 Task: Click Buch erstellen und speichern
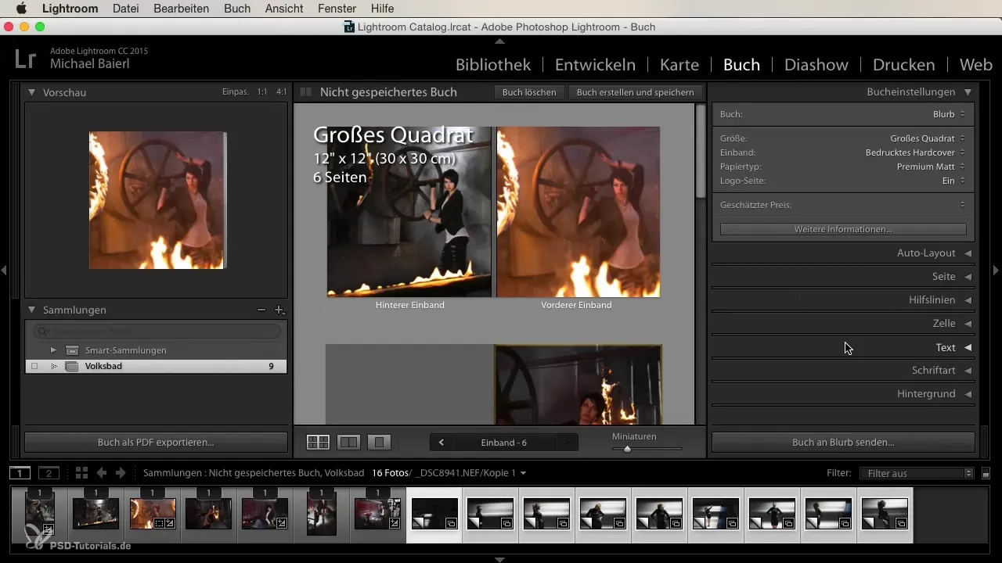coord(635,92)
